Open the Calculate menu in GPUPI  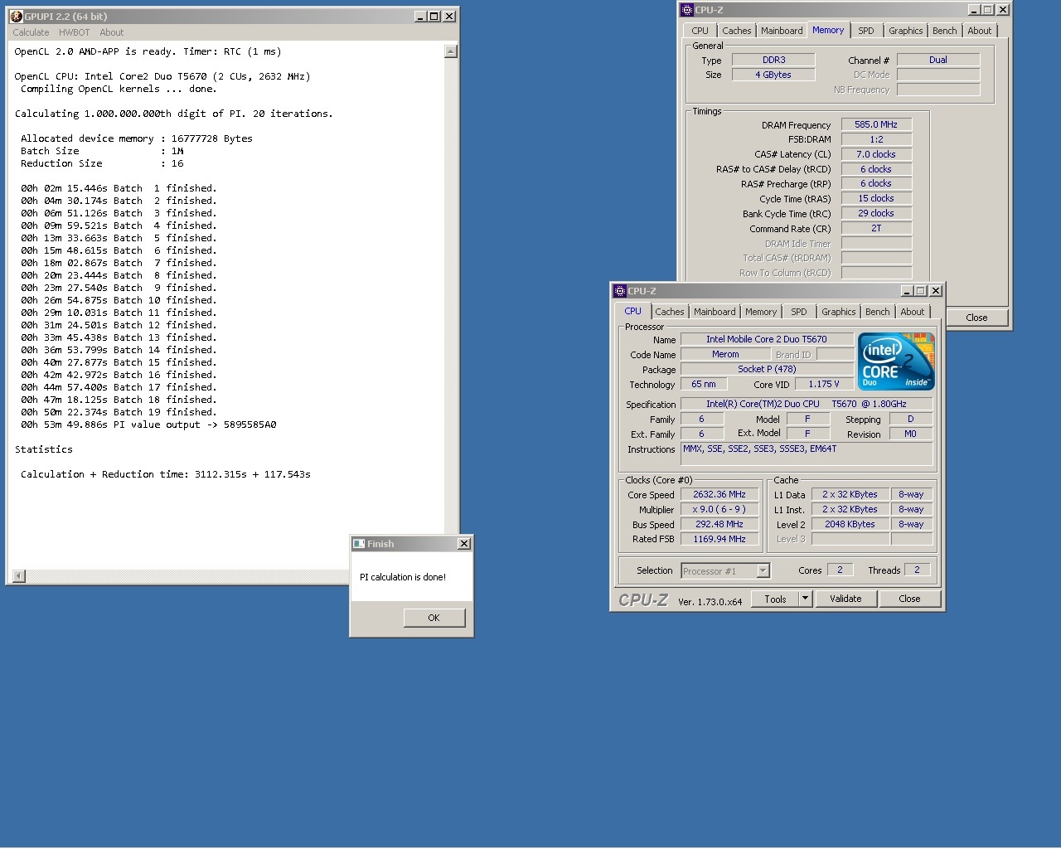click(31, 32)
